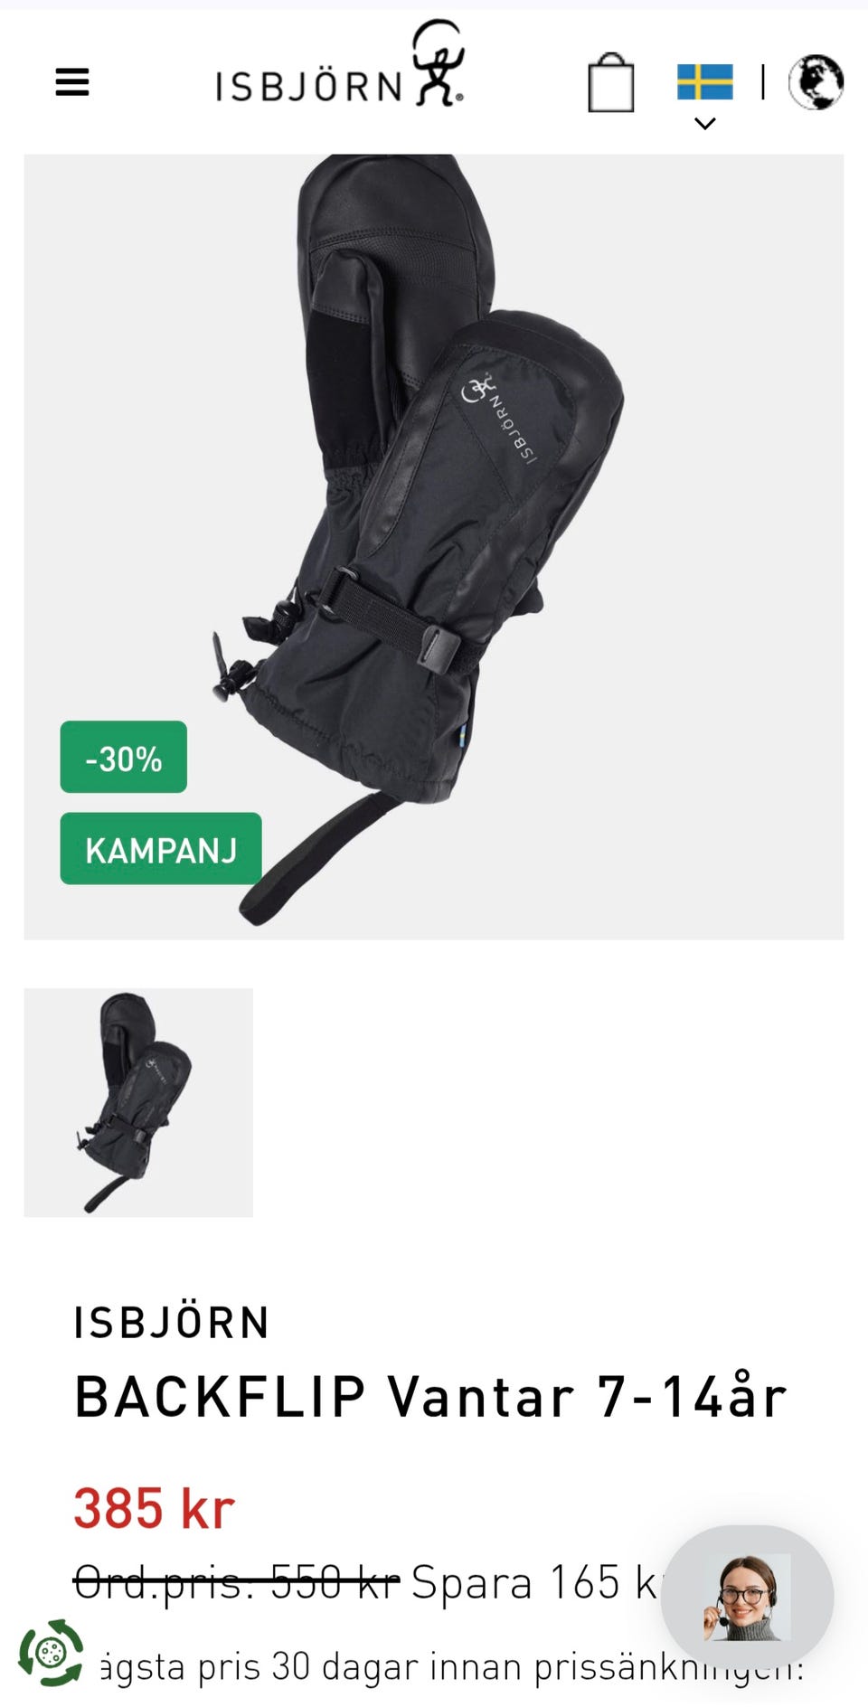Click the globe international site icon
This screenshot has width=868, height=1707.
pyautogui.click(x=816, y=82)
